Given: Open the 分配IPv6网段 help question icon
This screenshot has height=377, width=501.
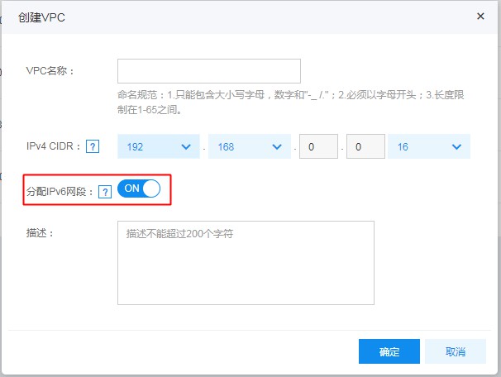Looking at the screenshot, I should tap(105, 192).
